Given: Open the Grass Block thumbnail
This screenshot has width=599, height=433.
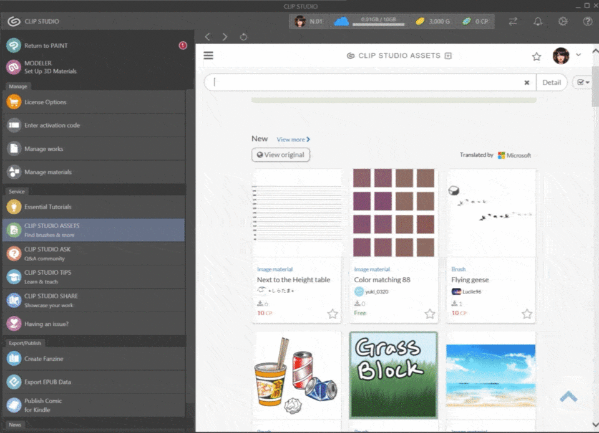Looking at the screenshot, I should pos(394,375).
